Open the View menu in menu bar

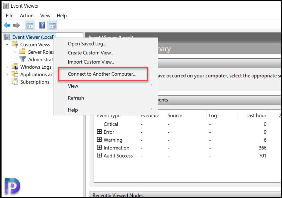coord(45,16)
